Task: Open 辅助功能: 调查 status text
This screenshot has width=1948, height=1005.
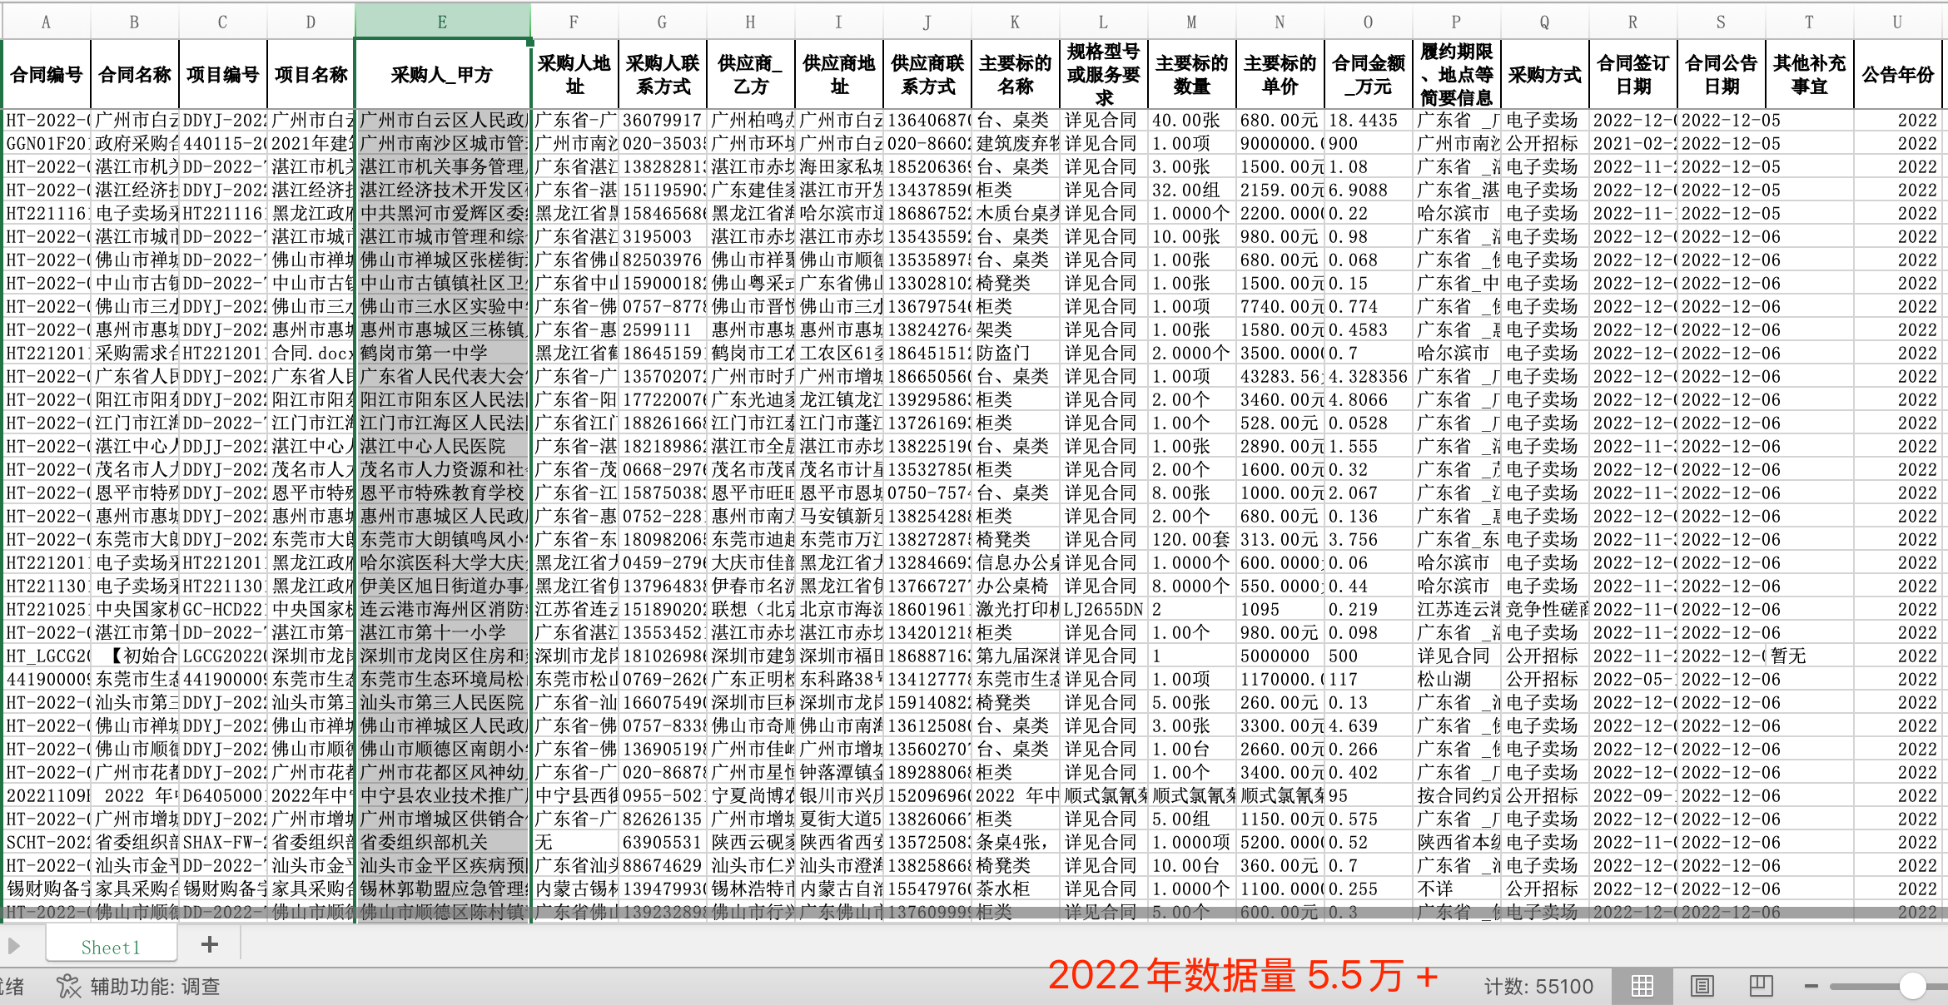Action: [155, 987]
